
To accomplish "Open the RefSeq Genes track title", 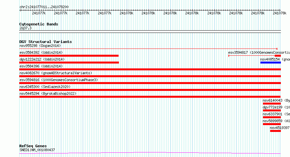I will point(33,146).
